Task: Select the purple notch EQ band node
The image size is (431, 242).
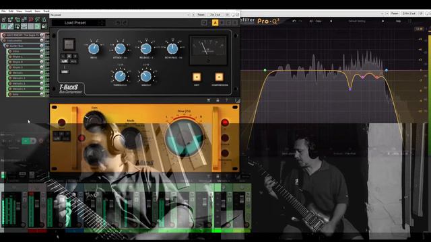Action: (350, 89)
